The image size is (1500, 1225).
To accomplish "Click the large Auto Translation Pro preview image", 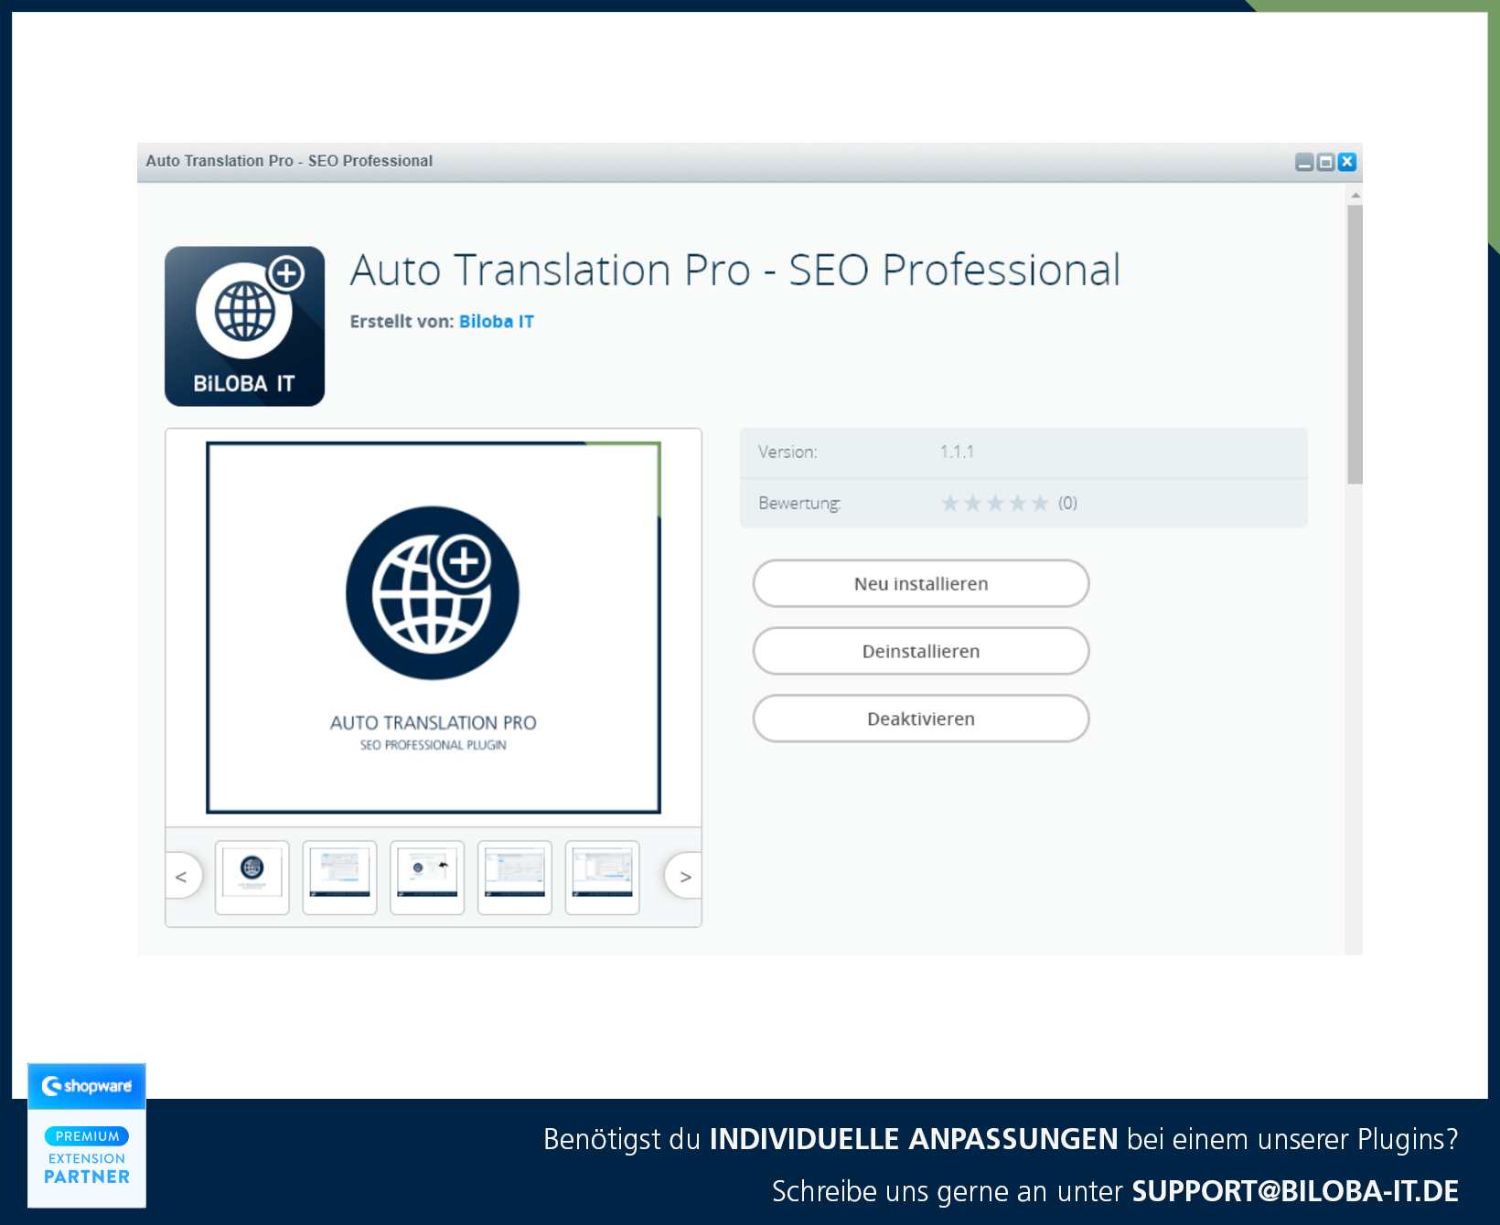I will coord(434,628).
